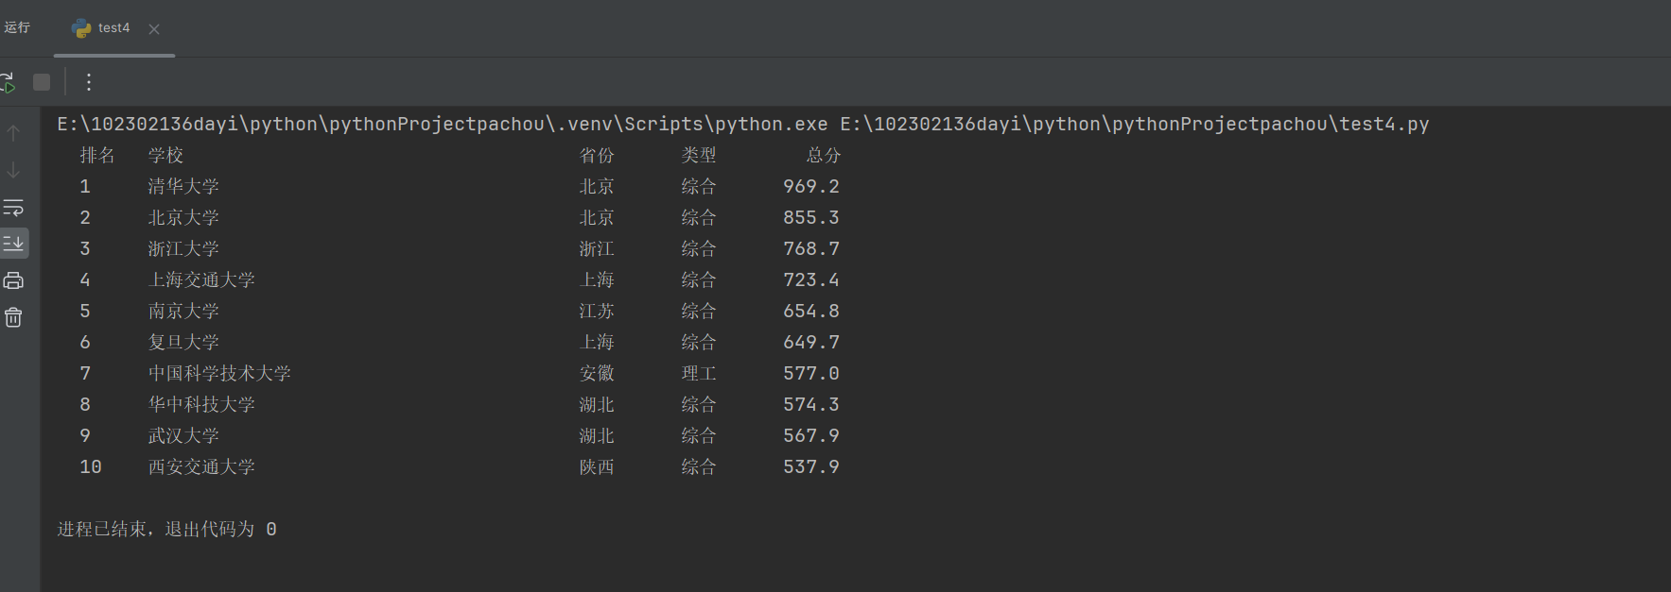The height and width of the screenshot is (592, 1671).
Task: Click 西安交通大学 in the output
Action: pos(201,466)
